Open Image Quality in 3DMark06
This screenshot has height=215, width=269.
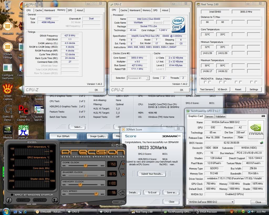pyautogui.click(x=98, y=136)
